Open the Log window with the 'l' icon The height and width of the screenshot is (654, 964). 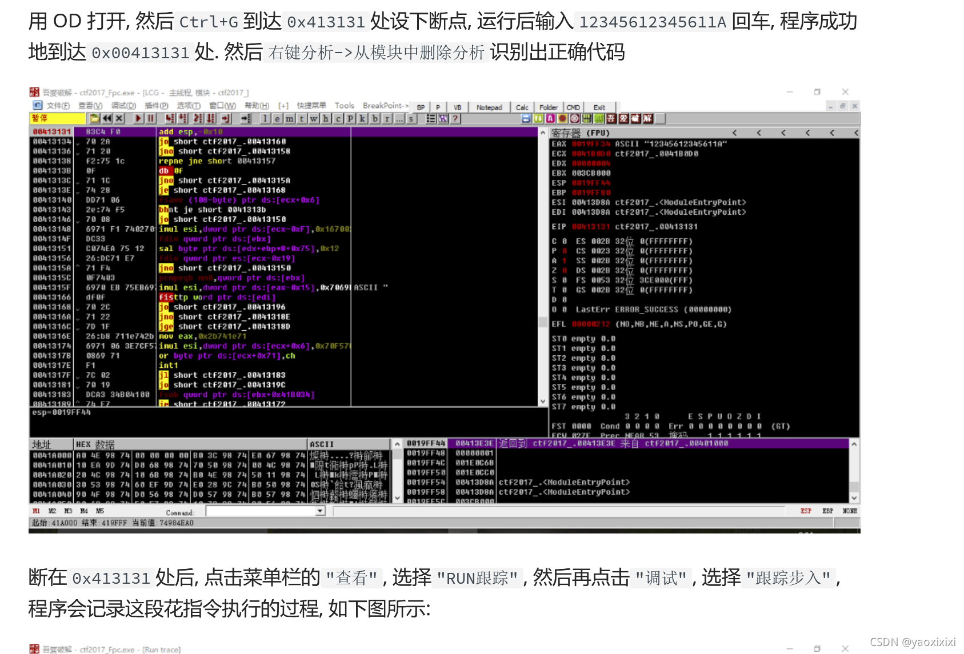pos(265,118)
